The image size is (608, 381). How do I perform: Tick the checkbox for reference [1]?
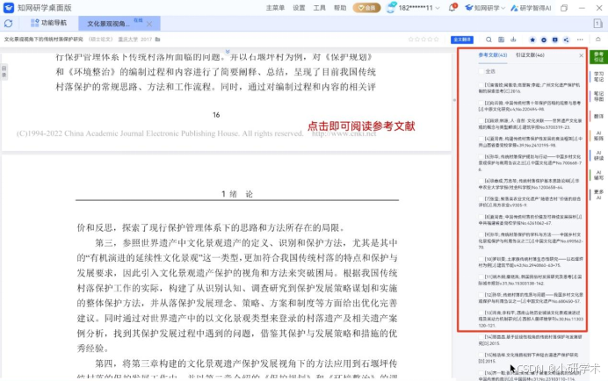[481, 85]
